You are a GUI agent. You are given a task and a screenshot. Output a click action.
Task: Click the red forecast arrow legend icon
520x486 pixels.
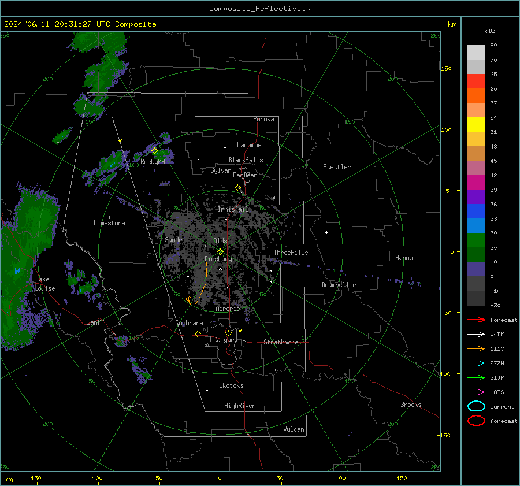pyautogui.click(x=476, y=320)
